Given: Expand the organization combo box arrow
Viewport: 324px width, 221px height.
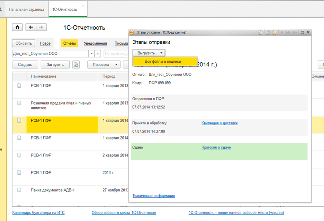Looking at the screenshot, I should 92,54.
